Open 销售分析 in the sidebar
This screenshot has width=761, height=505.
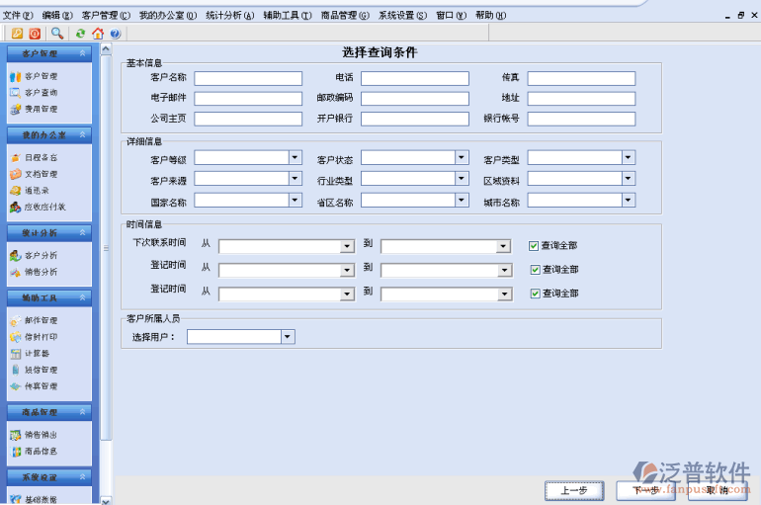point(34,272)
